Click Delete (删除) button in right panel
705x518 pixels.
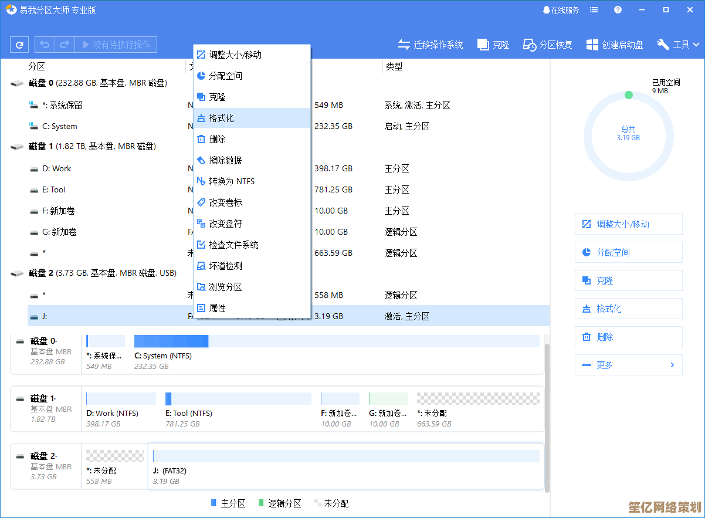tap(628, 337)
